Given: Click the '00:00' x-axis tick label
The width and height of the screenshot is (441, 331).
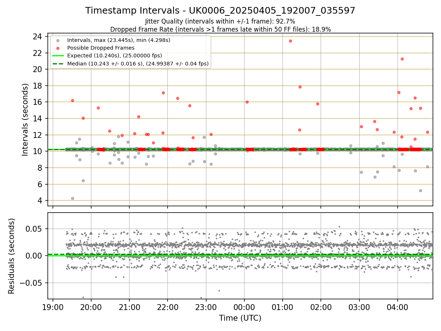Looking at the screenshot, I should (x=244, y=307).
